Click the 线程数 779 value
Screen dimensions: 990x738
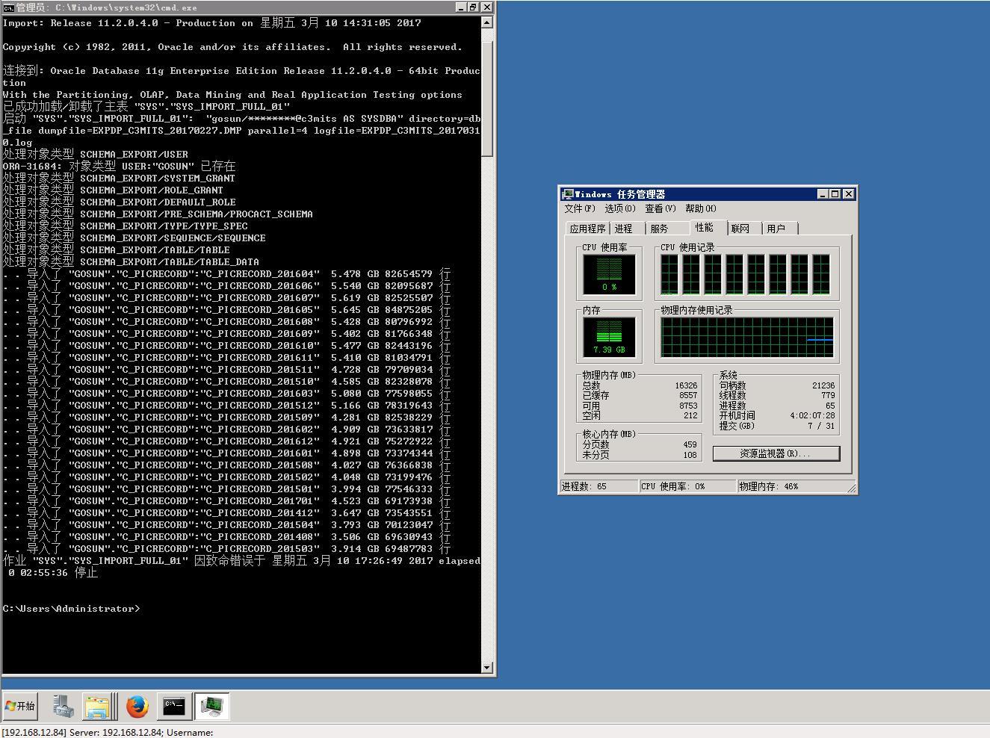coord(828,396)
